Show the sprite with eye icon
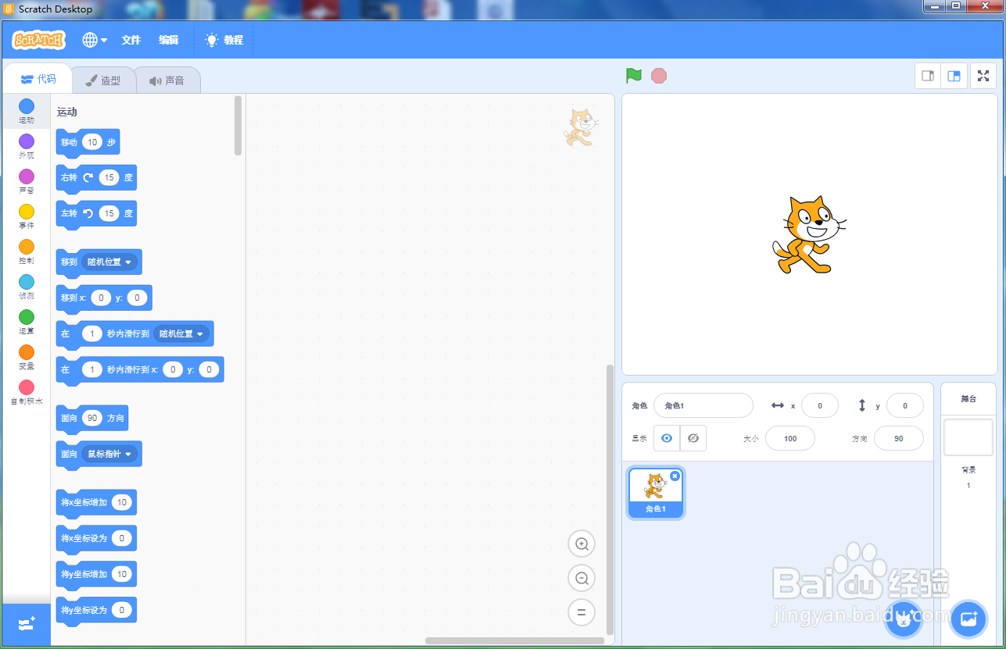The width and height of the screenshot is (1006, 649). pos(667,438)
